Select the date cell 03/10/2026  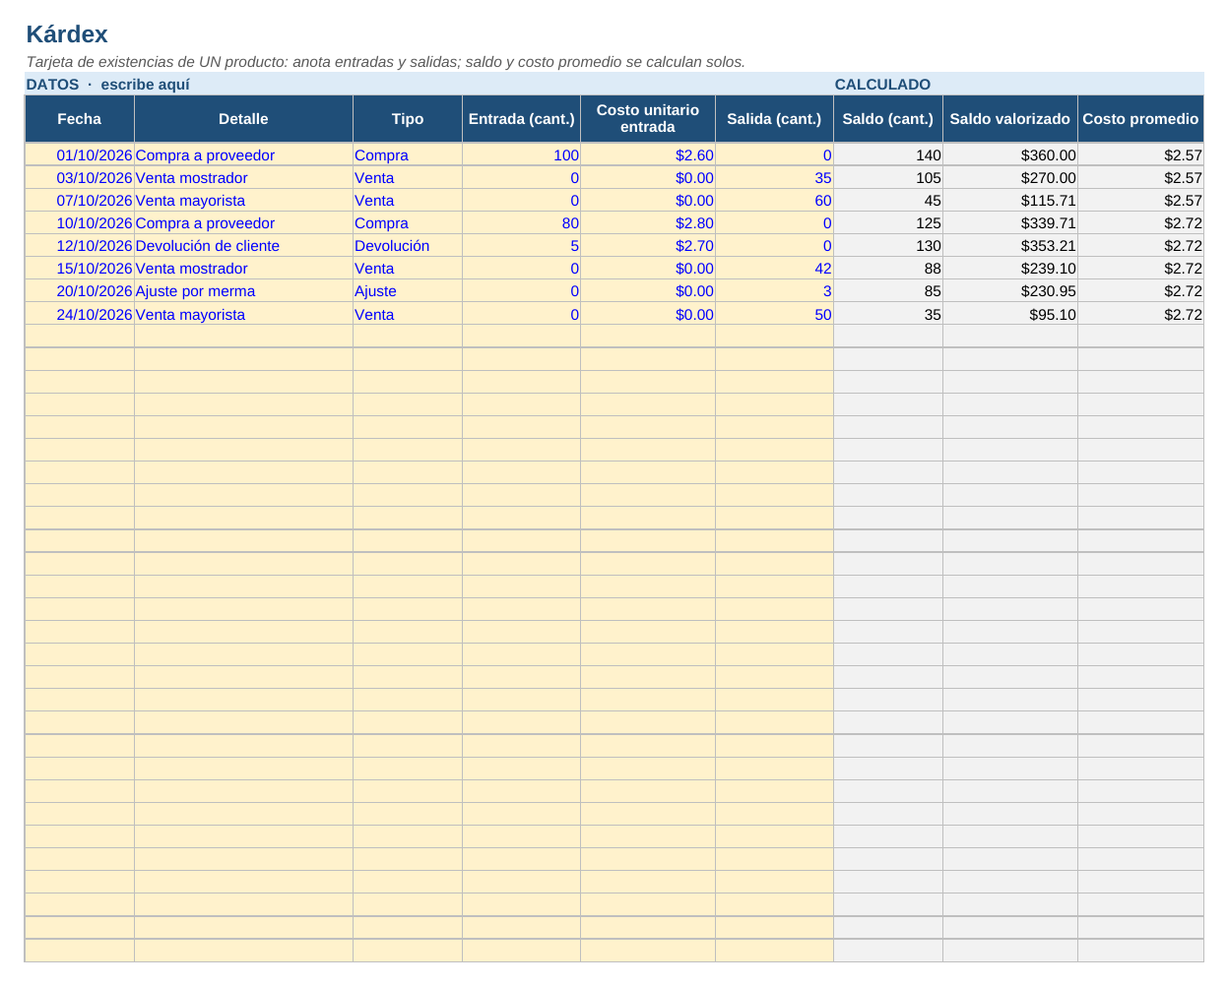80,178
